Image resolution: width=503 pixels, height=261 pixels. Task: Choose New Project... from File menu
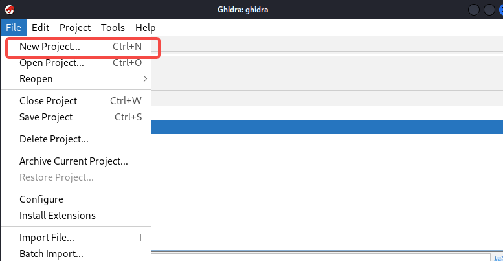click(76, 47)
